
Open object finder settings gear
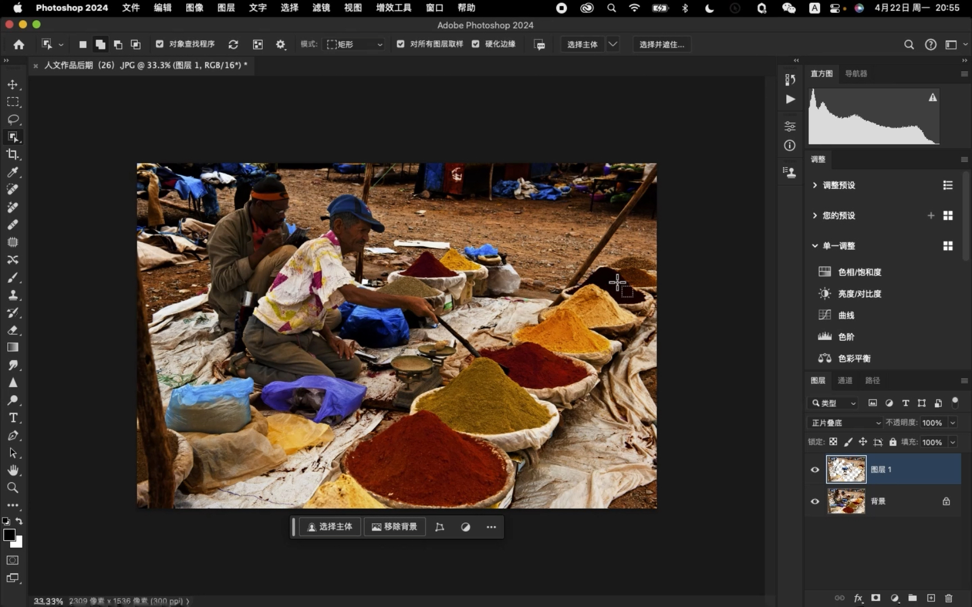[281, 44]
